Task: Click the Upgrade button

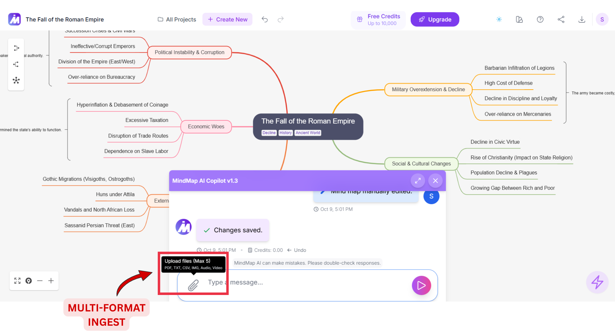Action: click(x=435, y=19)
